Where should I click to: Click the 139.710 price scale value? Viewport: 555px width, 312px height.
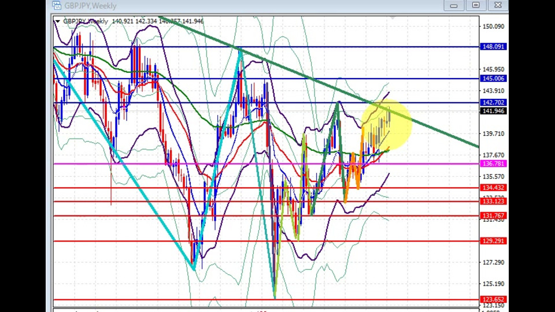click(x=493, y=133)
